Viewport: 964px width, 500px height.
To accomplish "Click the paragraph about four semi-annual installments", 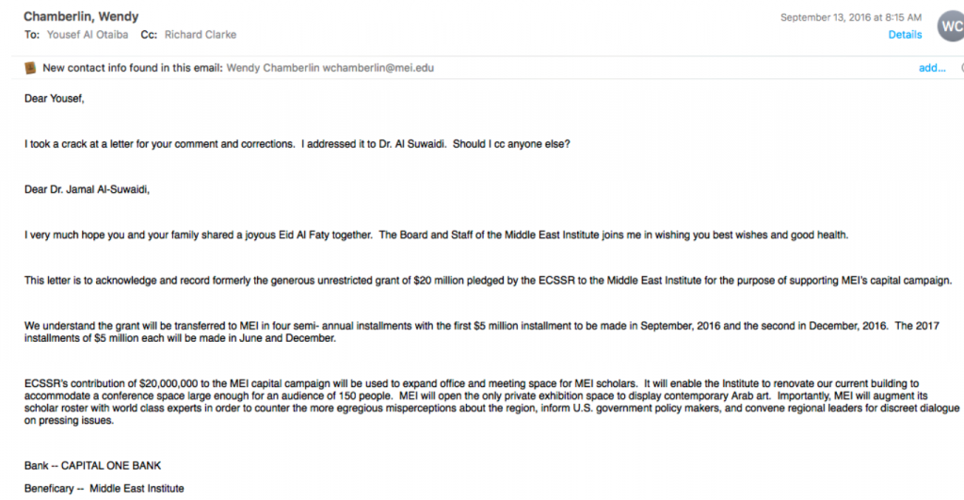I will 481,332.
